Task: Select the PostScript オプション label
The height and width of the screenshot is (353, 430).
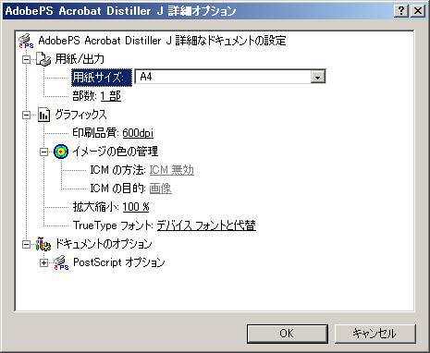Action: click(119, 262)
